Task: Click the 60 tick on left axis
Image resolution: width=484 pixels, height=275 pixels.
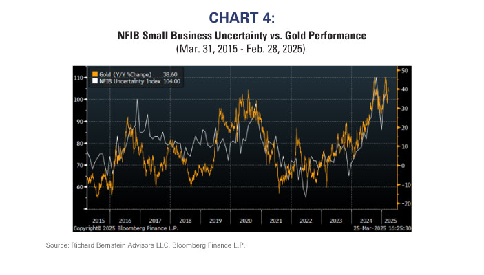Action: point(81,186)
